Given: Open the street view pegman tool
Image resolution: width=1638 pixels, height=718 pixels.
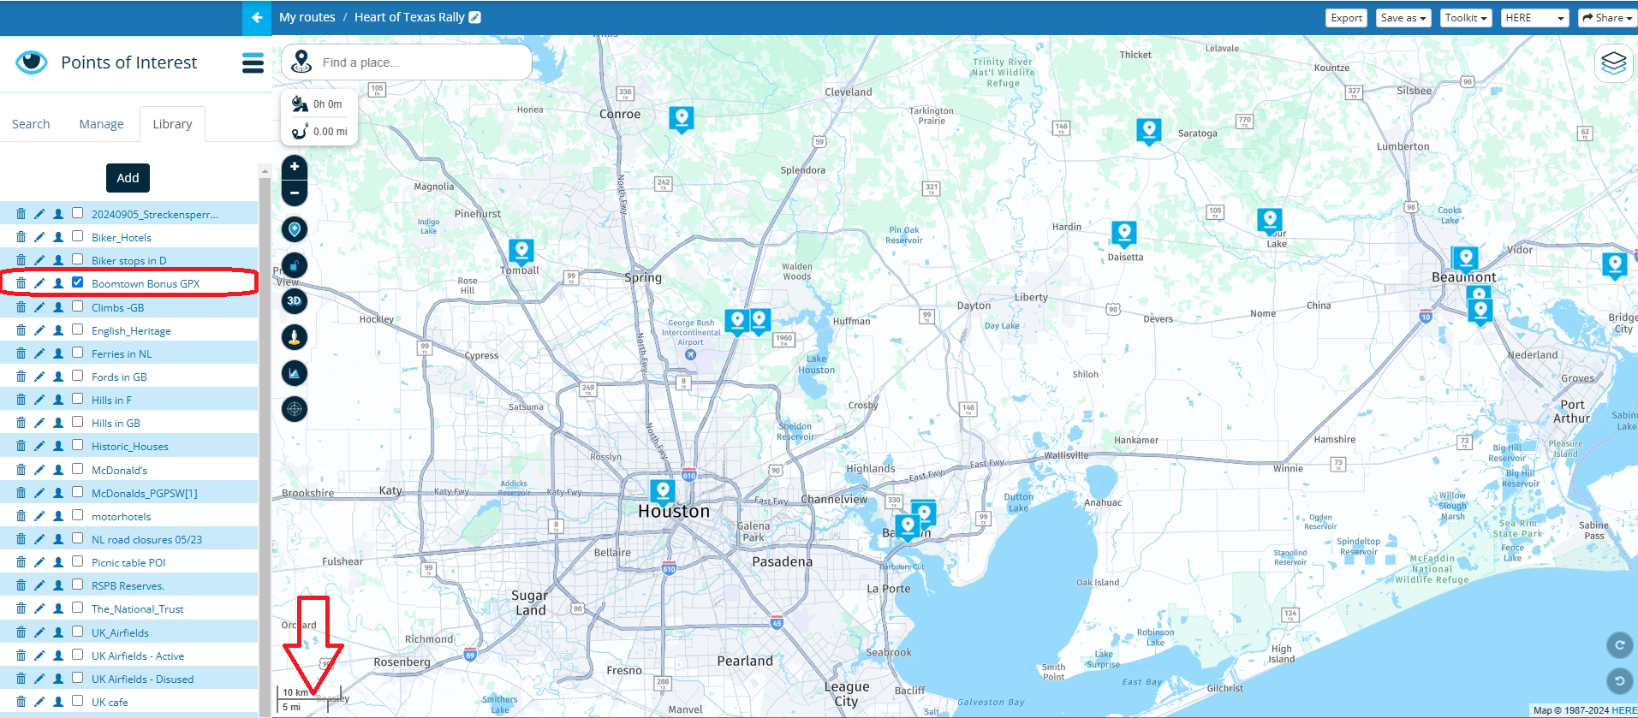Looking at the screenshot, I should [x=294, y=337].
